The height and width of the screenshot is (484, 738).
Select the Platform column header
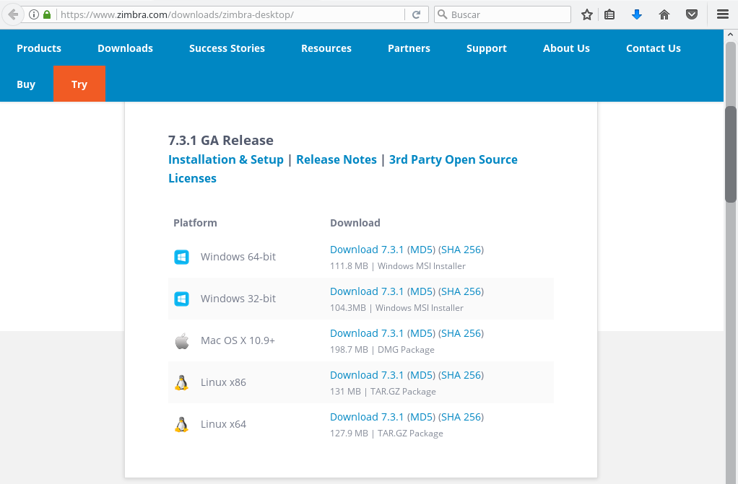195,222
